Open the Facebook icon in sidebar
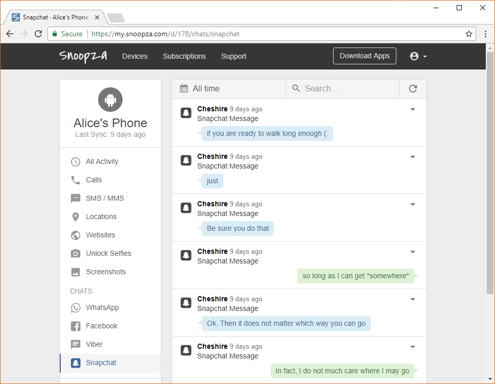 coord(76,326)
